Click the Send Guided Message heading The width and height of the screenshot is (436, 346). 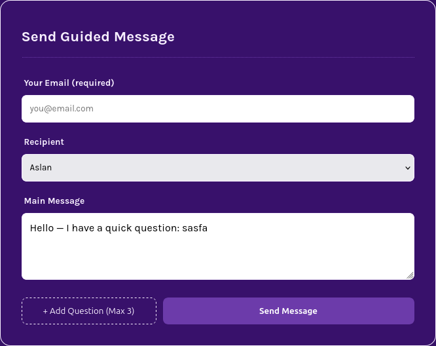pyautogui.click(x=98, y=37)
